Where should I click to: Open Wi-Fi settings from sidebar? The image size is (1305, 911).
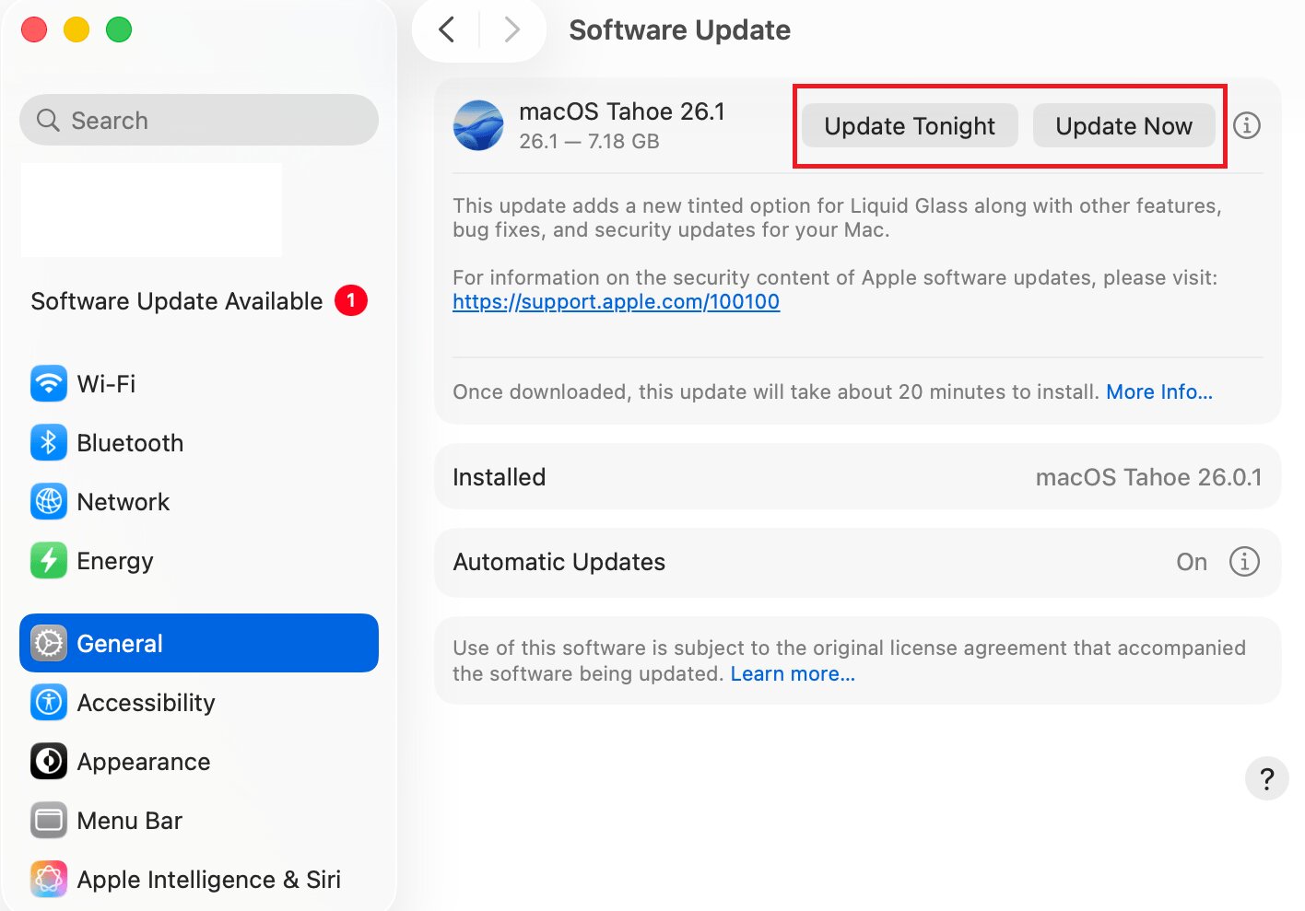coord(106,383)
